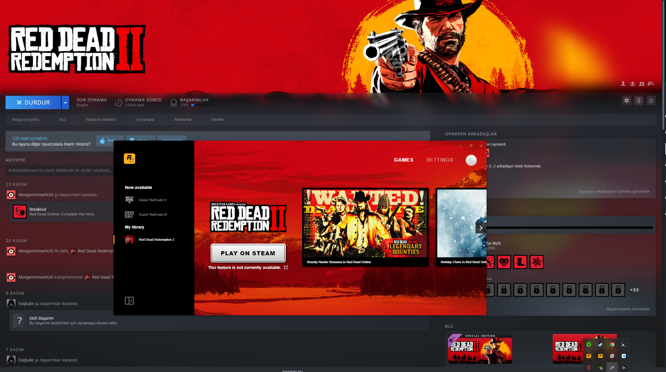Go to the Topluluk Merkezi tab

point(101,119)
